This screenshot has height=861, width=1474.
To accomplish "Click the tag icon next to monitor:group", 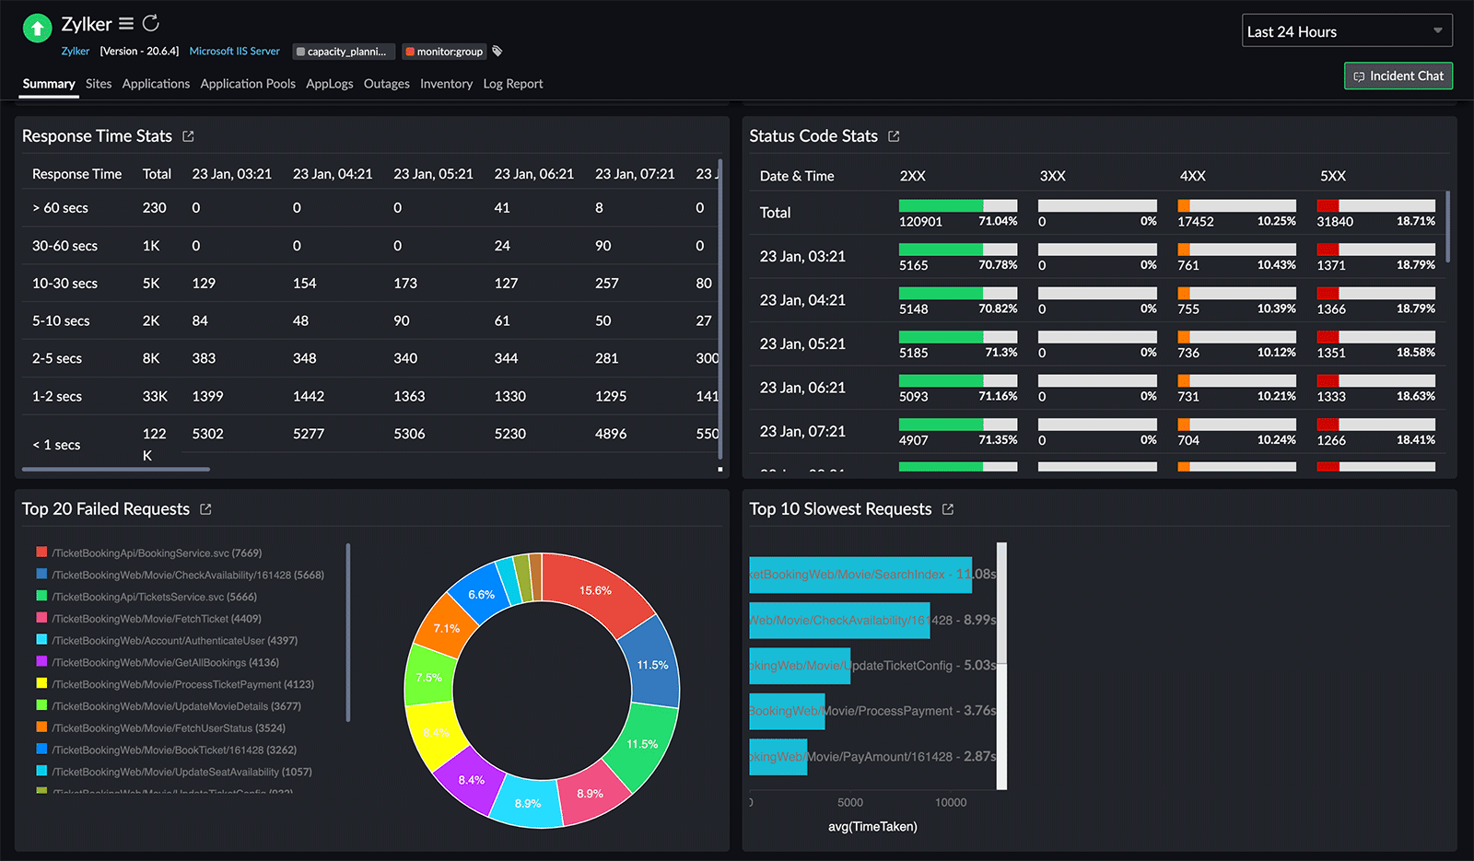I will (x=497, y=52).
